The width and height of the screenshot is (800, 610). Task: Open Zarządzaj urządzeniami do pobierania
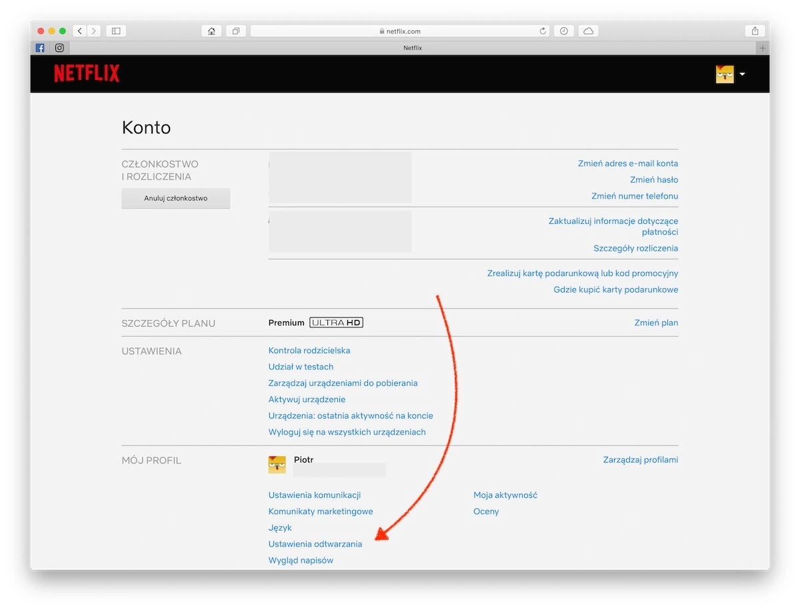343,383
